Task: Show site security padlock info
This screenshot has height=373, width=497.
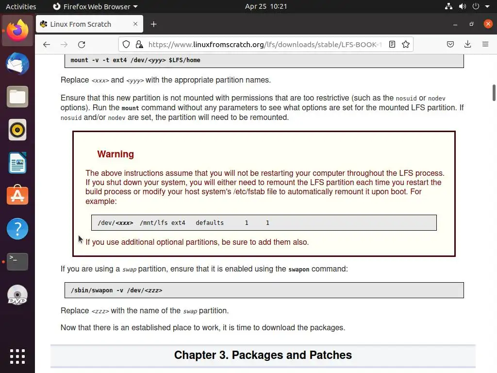Action: [139, 44]
